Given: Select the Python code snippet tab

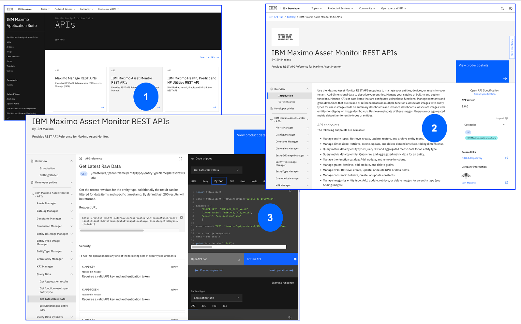Looking at the screenshot, I should (x=219, y=181).
